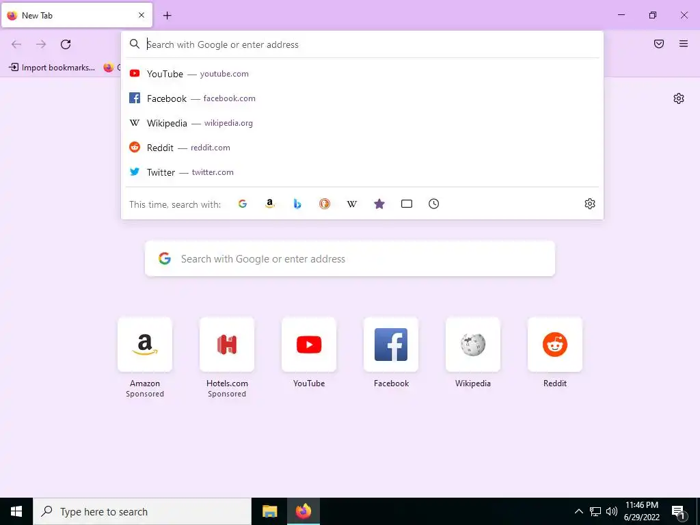
Task: Choose Reddit suggestion in address dropdown
Action: click(x=362, y=148)
